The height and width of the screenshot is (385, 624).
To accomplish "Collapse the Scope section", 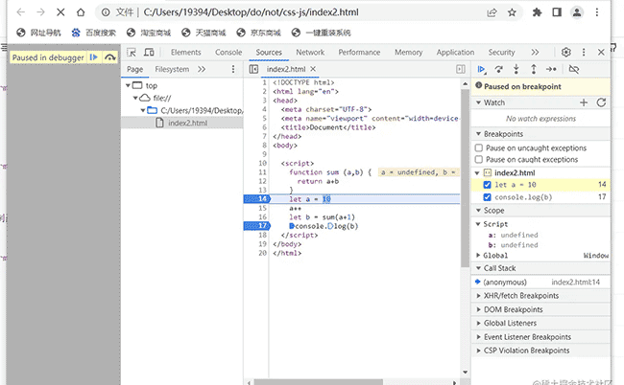I will click(479, 211).
